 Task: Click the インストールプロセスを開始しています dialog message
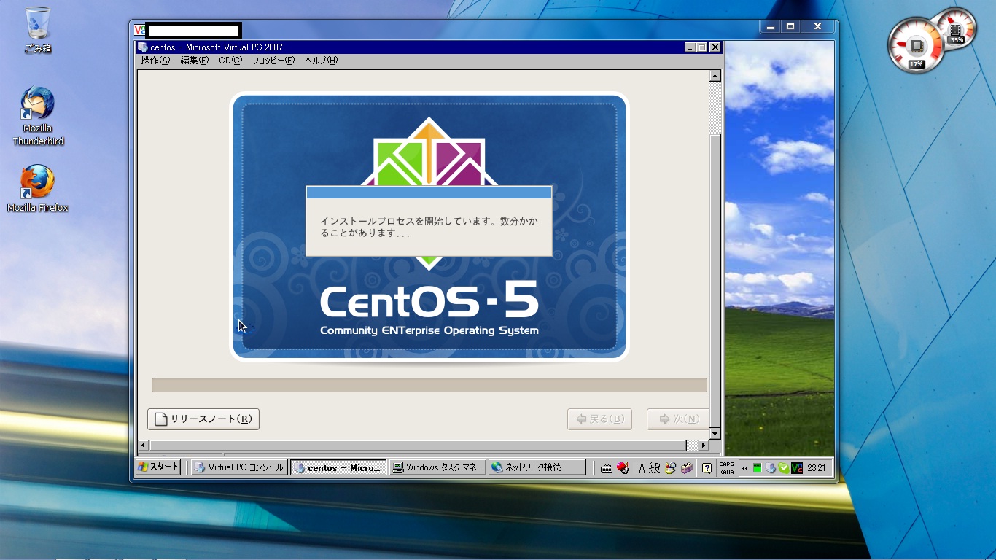point(429,227)
